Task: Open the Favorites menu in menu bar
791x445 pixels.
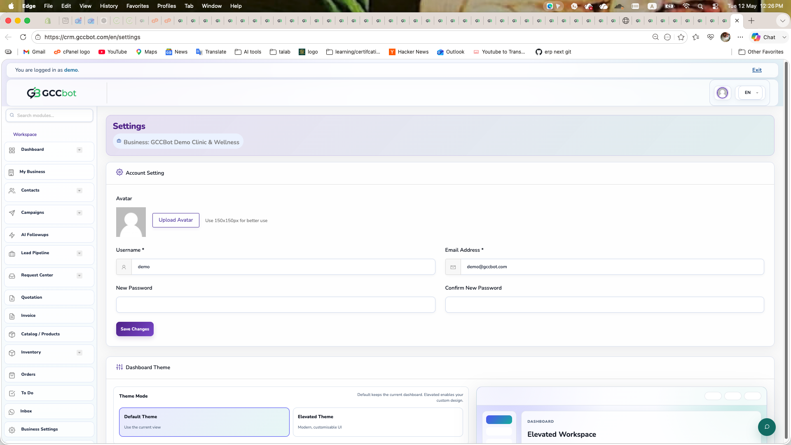Action: point(138,6)
